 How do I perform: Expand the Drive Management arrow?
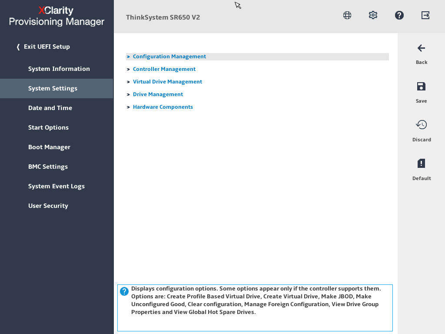pos(128,94)
